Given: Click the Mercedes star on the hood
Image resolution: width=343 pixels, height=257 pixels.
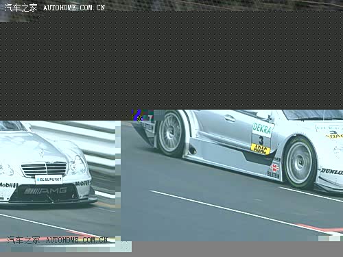Looking at the screenshot, I should (x=42, y=153).
